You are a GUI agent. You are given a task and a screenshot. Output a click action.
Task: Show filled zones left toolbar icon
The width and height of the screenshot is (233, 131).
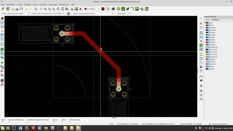[2, 49]
